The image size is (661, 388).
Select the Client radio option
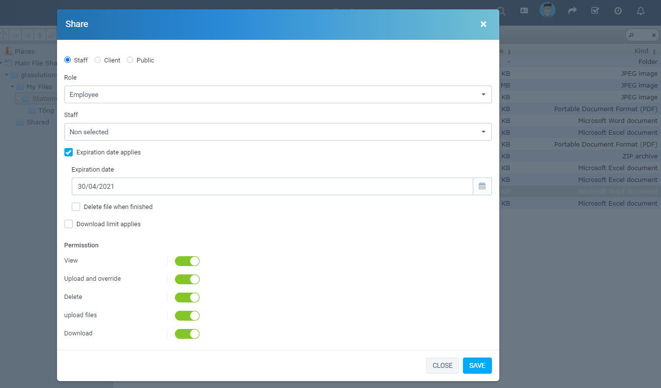coord(98,60)
